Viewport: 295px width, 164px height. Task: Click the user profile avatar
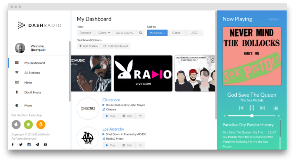(x=20, y=48)
